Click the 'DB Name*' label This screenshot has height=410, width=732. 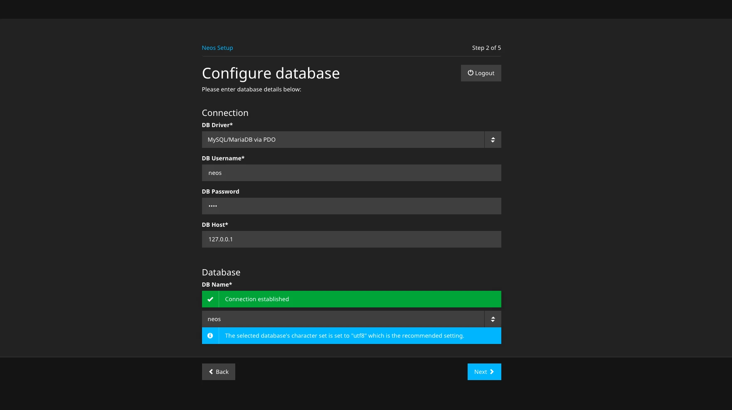tap(217, 285)
